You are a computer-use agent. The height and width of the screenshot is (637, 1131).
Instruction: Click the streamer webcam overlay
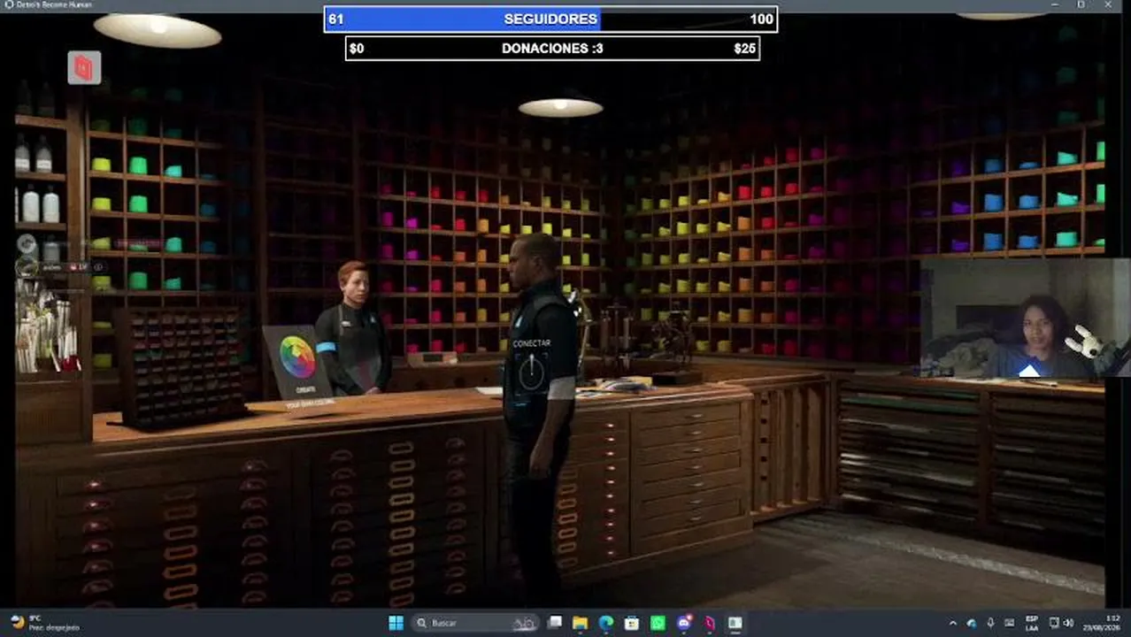tap(1026, 318)
